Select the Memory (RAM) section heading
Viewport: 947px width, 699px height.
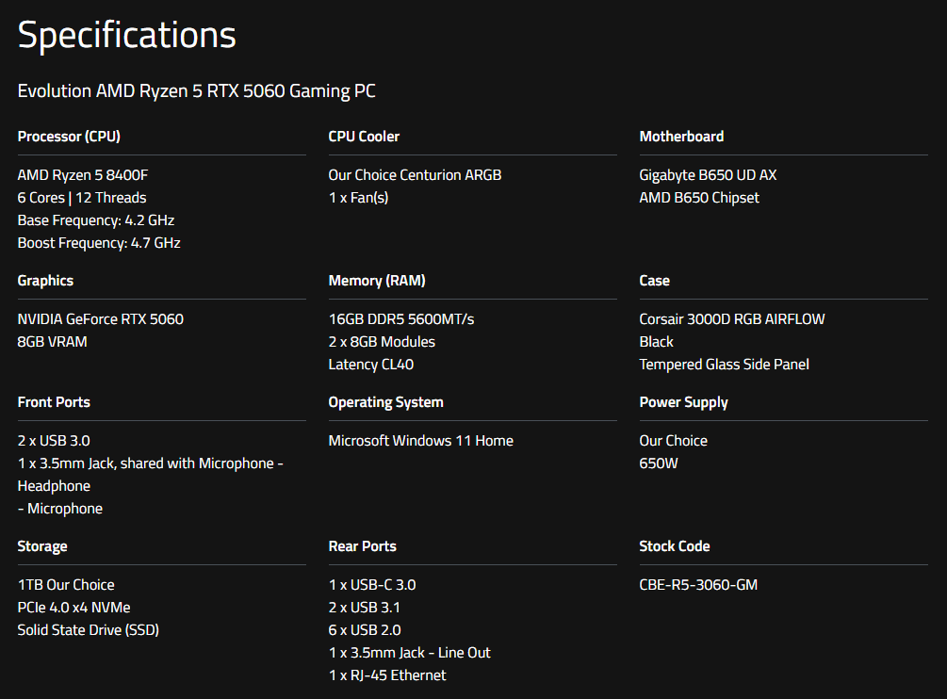pyautogui.click(x=377, y=281)
